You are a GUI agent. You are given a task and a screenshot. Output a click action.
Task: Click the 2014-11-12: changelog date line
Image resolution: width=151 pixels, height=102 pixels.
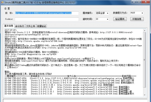(x=11, y=63)
